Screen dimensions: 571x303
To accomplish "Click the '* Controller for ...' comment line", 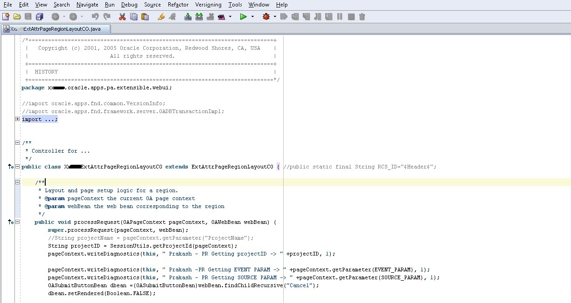I will click(58, 151).
